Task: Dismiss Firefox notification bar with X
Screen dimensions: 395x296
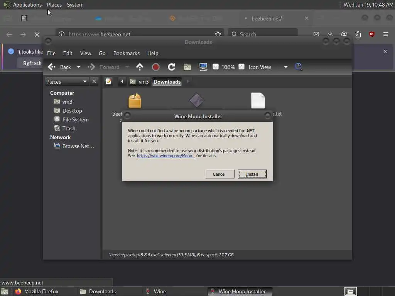Action: click(x=385, y=51)
